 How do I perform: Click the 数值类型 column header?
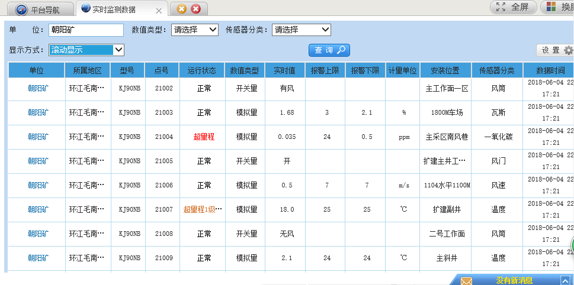click(x=245, y=70)
